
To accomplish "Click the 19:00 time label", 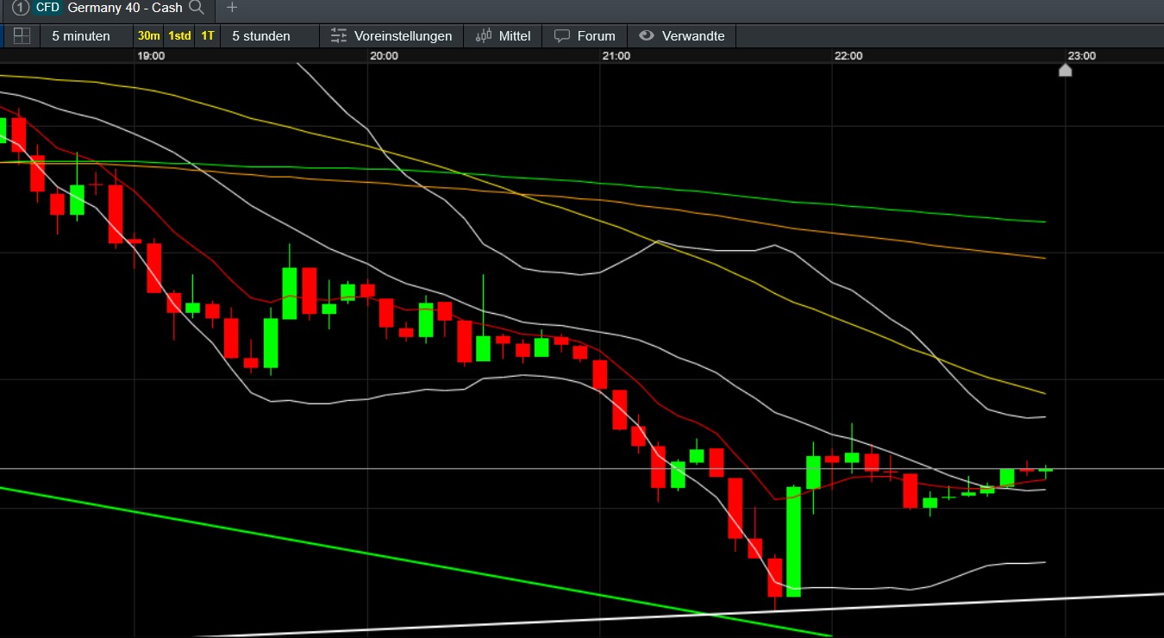I will tap(151, 56).
